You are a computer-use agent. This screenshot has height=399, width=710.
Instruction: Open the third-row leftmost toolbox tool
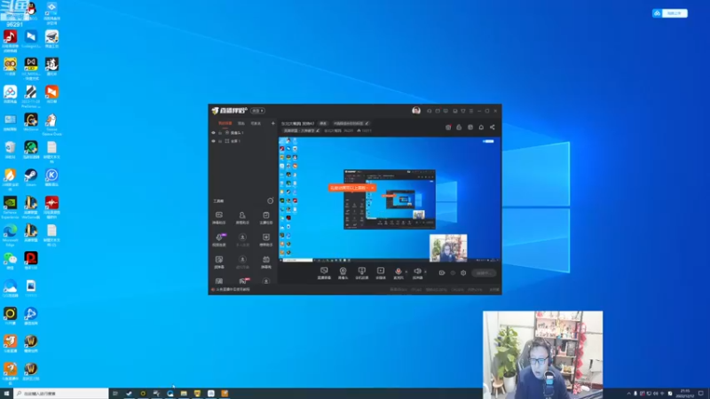pyautogui.click(x=218, y=262)
